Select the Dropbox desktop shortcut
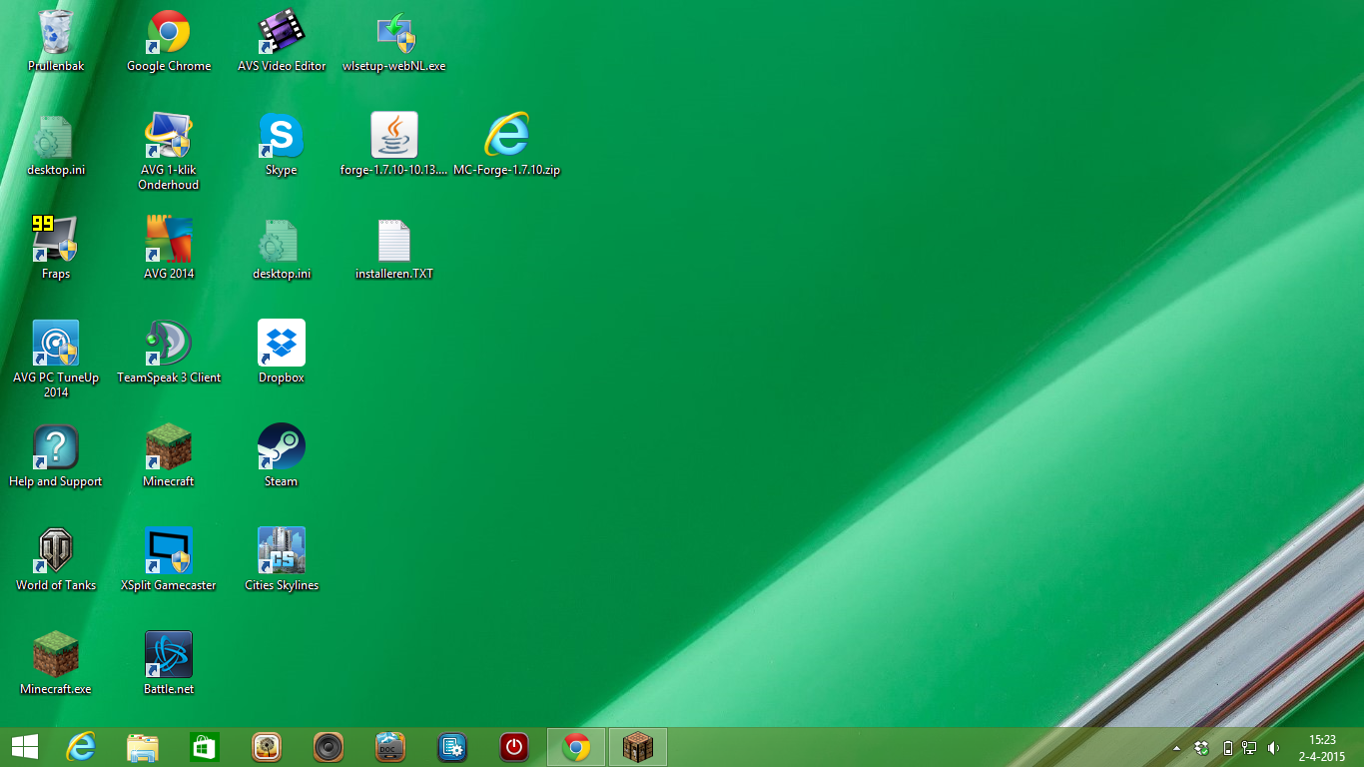This screenshot has height=767, width=1364. pyautogui.click(x=282, y=353)
